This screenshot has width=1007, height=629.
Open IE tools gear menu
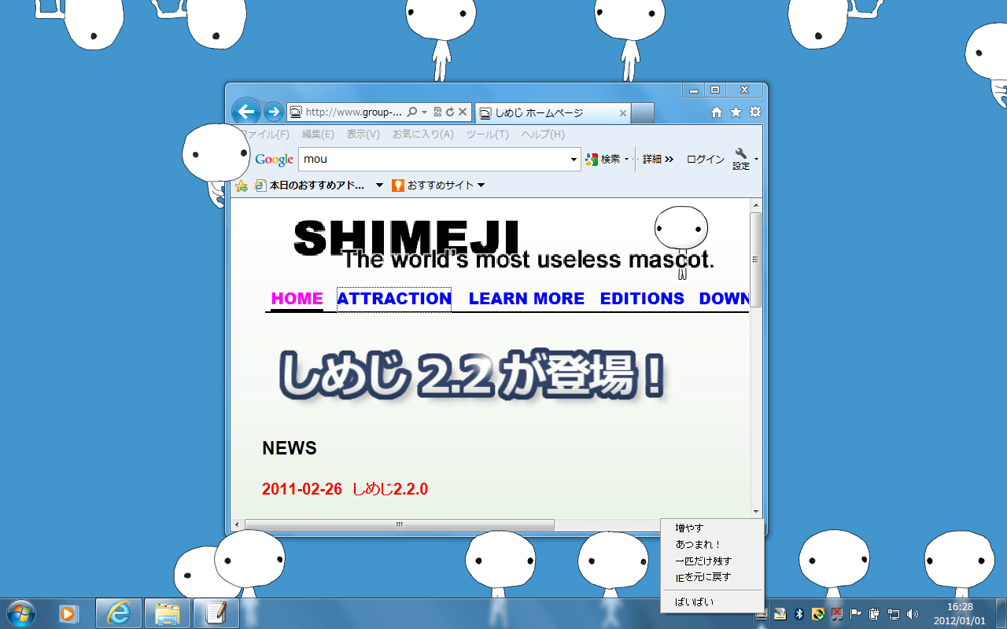click(x=755, y=112)
